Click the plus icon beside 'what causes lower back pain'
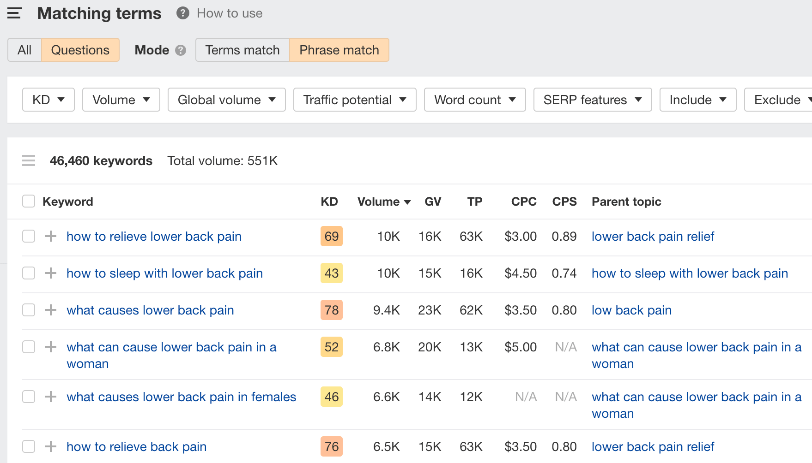Screen dimensions: 812x463 click(x=50, y=310)
